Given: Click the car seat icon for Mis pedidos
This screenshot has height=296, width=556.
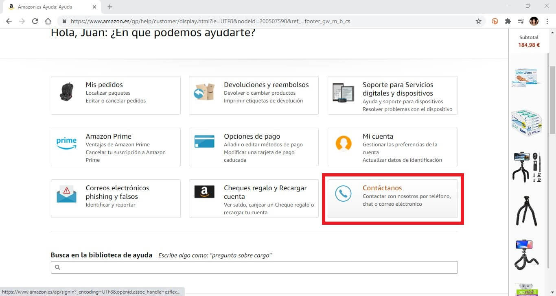Looking at the screenshot, I should click(x=66, y=92).
